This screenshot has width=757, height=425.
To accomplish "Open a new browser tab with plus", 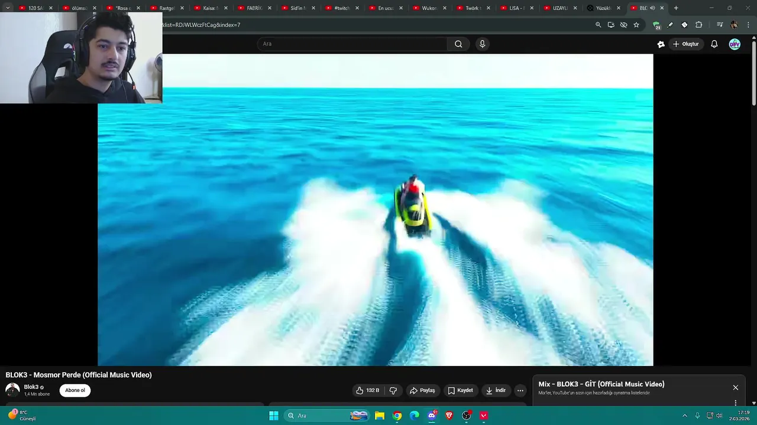I will point(676,8).
